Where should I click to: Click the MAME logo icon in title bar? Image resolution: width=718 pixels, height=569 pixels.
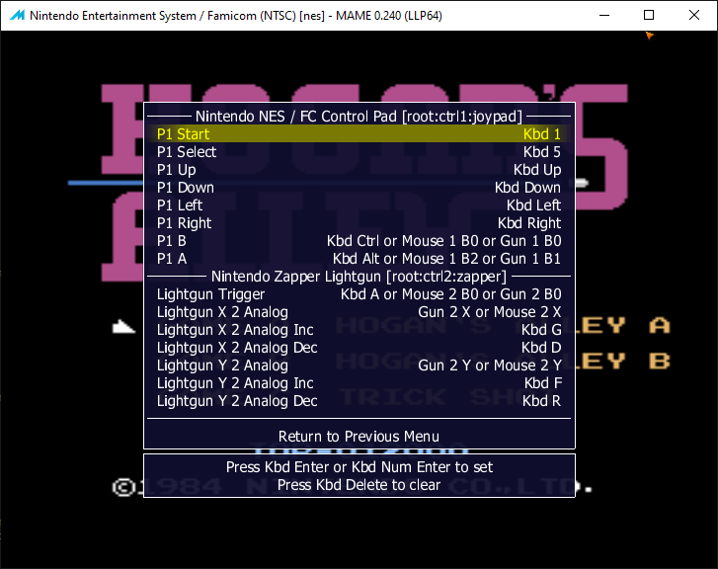(12, 15)
